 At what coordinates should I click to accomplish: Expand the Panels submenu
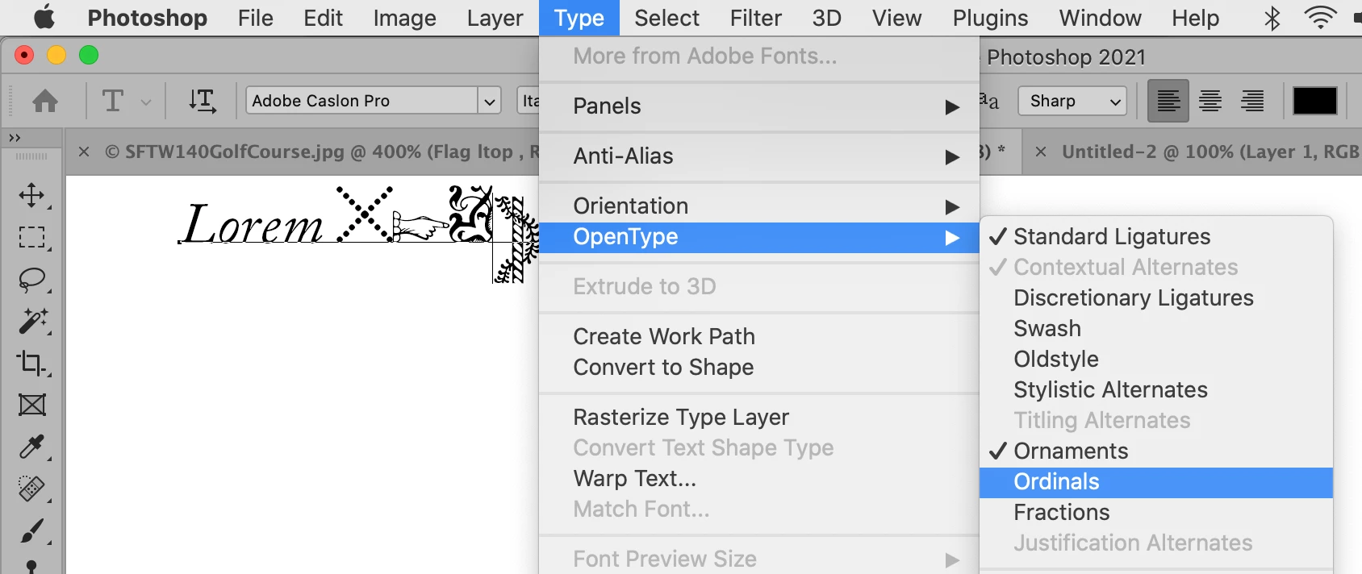tap(758, 106)
